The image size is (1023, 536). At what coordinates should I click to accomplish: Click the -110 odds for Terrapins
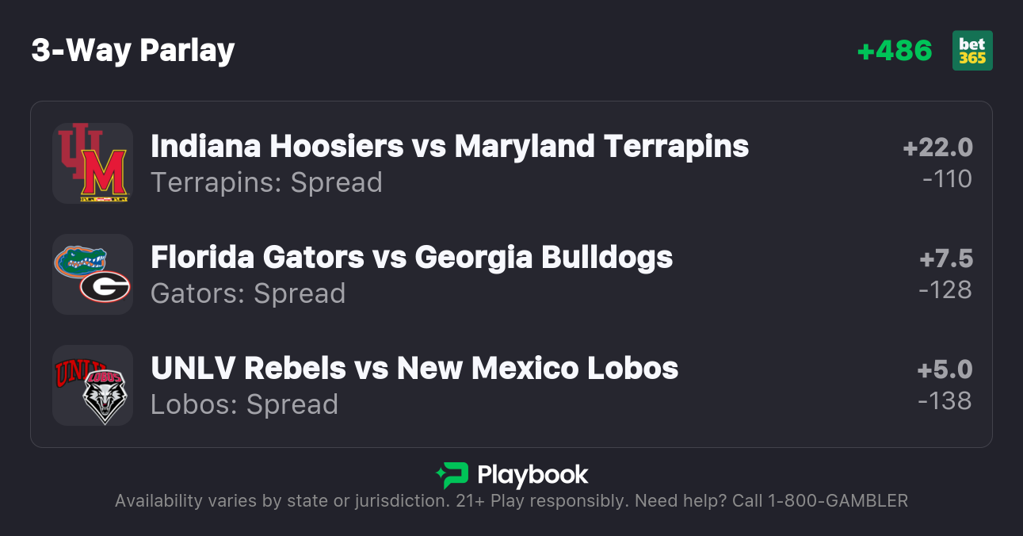(x=947, y=179)
